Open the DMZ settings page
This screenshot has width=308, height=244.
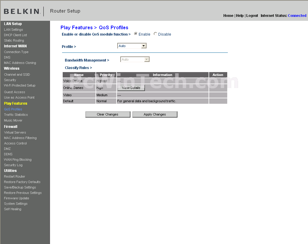[x=7, y=149]
